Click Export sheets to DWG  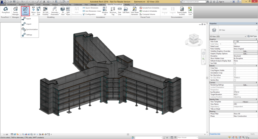tap(182, 11)
